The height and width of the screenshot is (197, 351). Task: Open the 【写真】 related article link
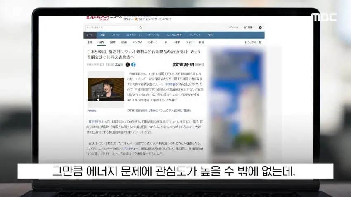(x=159, y=110)
